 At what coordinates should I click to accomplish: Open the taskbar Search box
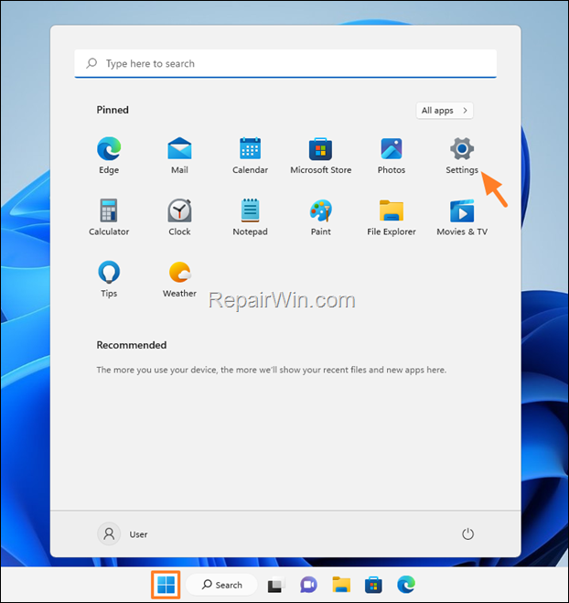coord(221,585)
